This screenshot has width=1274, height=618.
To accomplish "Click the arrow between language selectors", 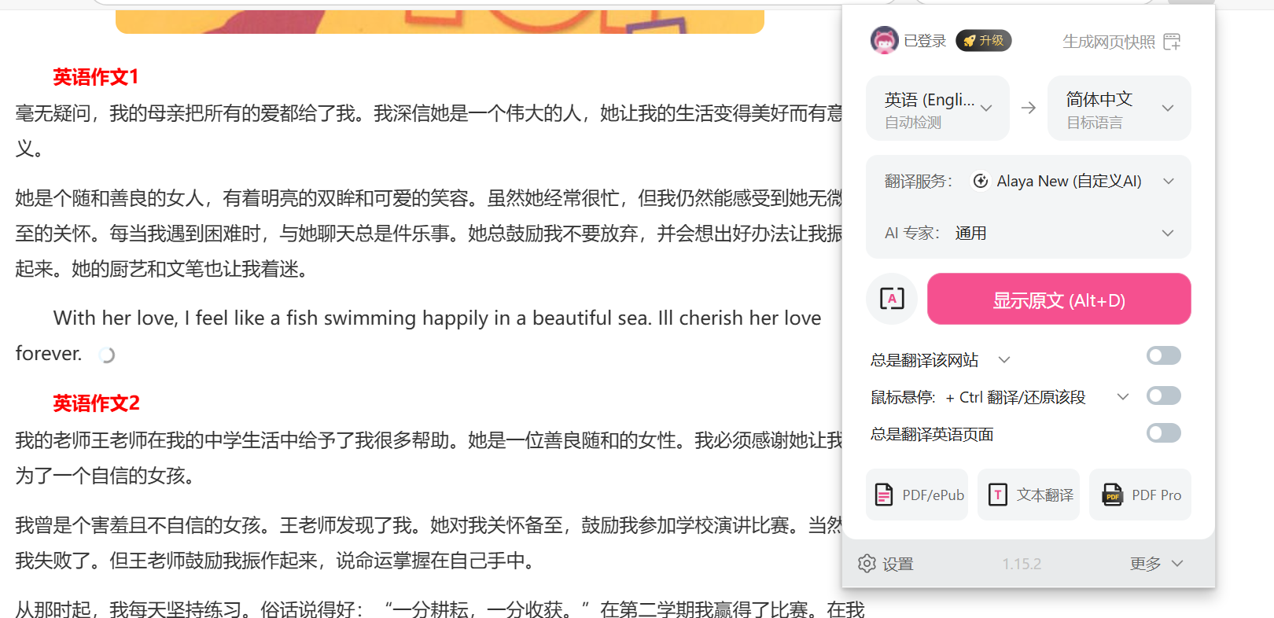I will pyautogui.click(x=1029, y=108).
